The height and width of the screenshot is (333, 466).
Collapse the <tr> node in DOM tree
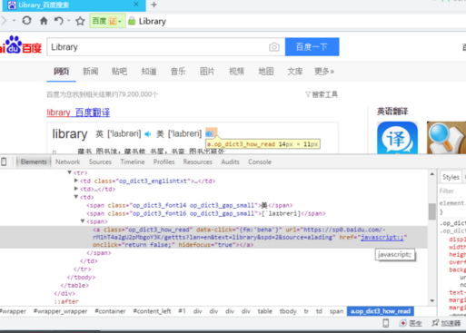click(69, 172)
